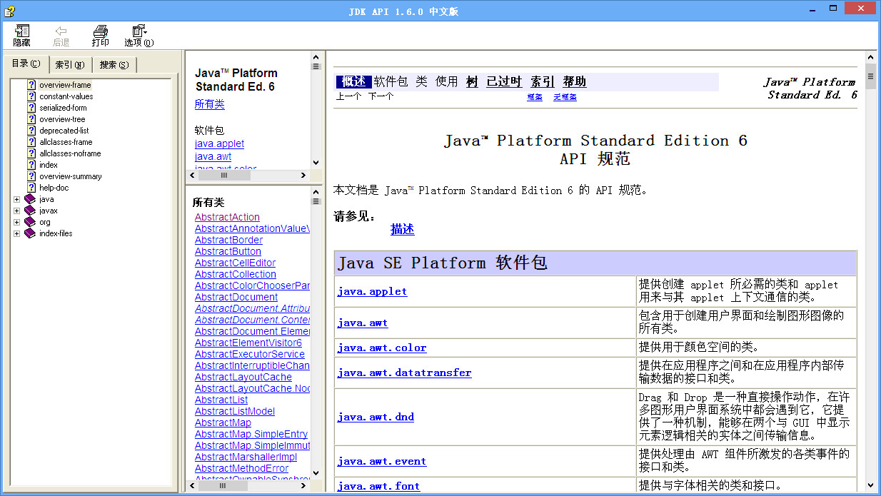Open the java.applet link in packages frame
Viewport: 881px width, 496px height.
219,144
